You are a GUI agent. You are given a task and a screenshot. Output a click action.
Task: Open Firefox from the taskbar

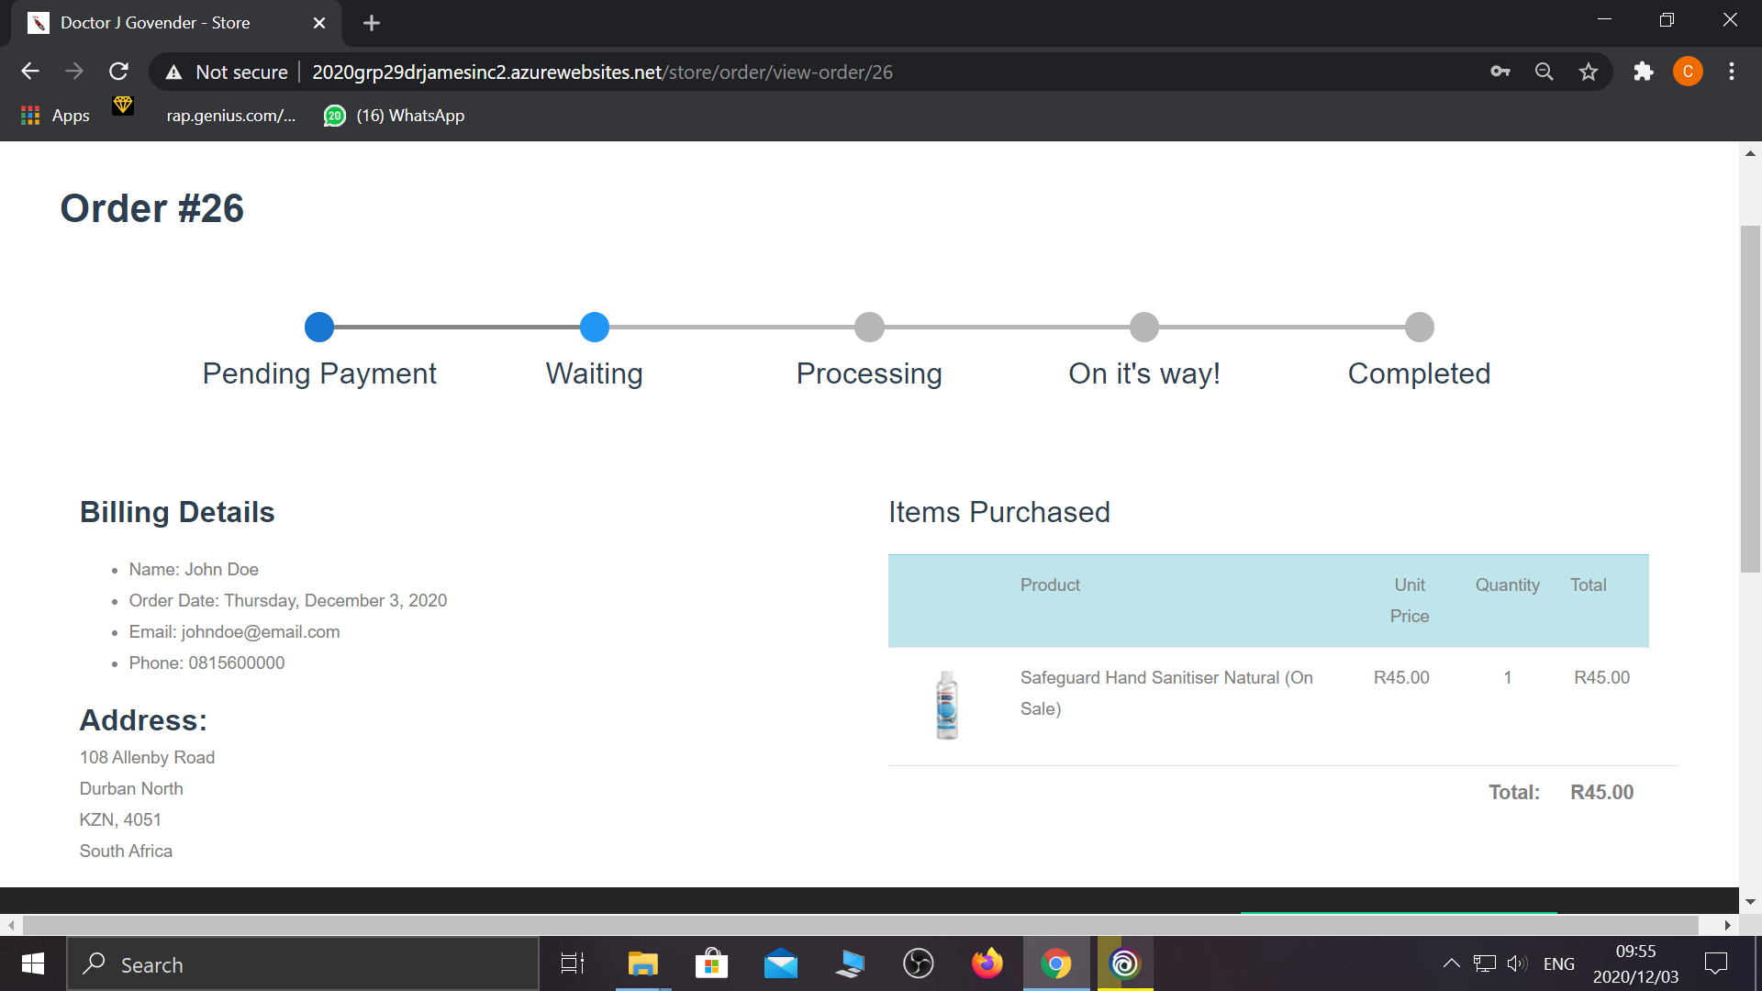[987, 963]
